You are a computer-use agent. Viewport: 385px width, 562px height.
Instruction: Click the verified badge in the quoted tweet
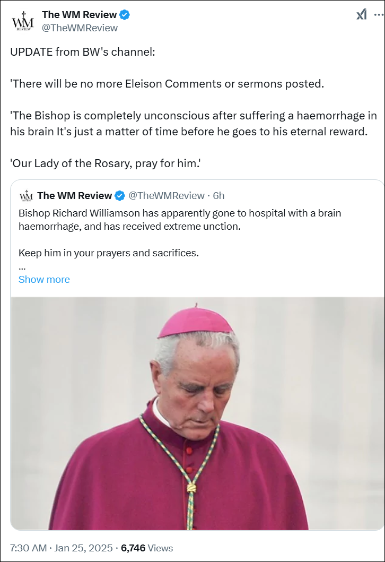(x=120, y=196)
